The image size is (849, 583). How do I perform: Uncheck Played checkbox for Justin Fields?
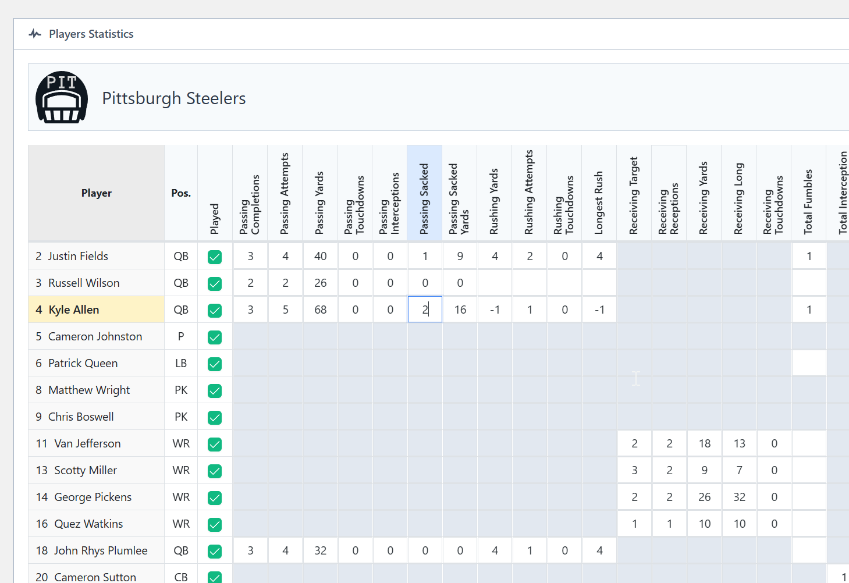215,257
